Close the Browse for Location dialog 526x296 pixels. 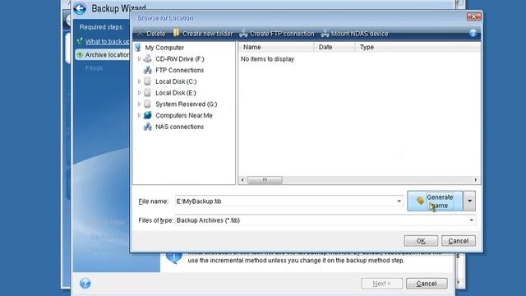tap(473, 16)
